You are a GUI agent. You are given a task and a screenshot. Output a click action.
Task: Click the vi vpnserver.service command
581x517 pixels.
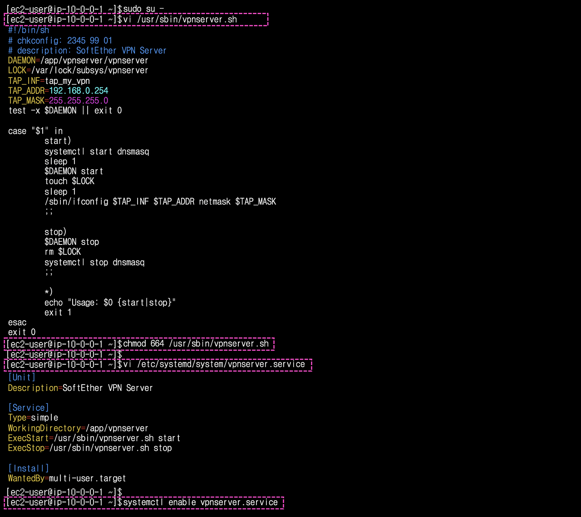coord(214,364)
